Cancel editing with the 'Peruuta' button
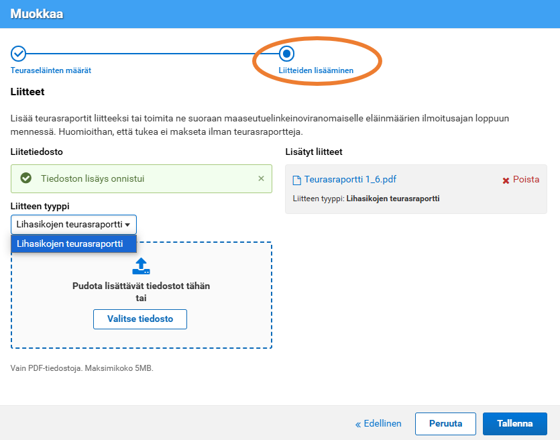 click(445, 423)
